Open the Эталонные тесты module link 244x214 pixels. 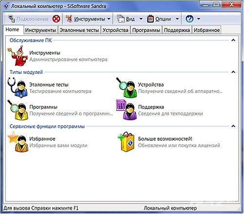pos(49,85)
